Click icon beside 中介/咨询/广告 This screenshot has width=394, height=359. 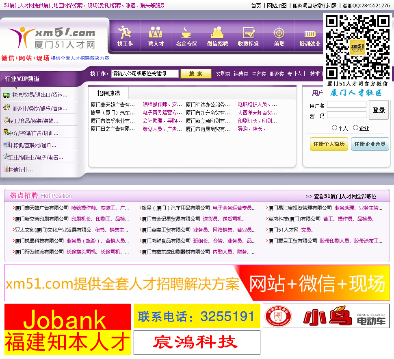click(x=6, y=132)
